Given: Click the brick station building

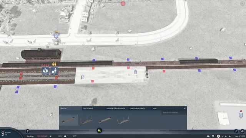Looking at the screenshot, I should pyautogui.click(x=41, y=55).
